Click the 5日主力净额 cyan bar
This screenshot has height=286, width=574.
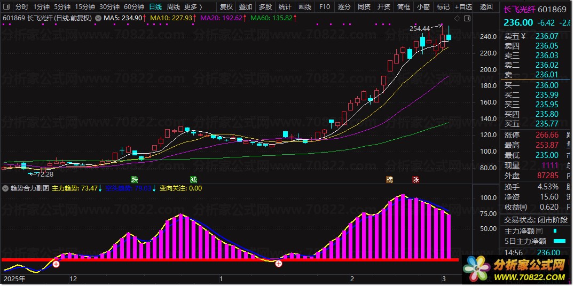(560, 241)
